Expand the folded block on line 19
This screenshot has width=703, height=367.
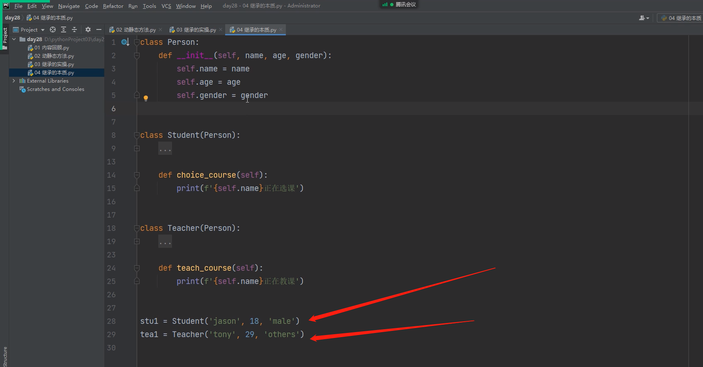[x=137, y=241]
